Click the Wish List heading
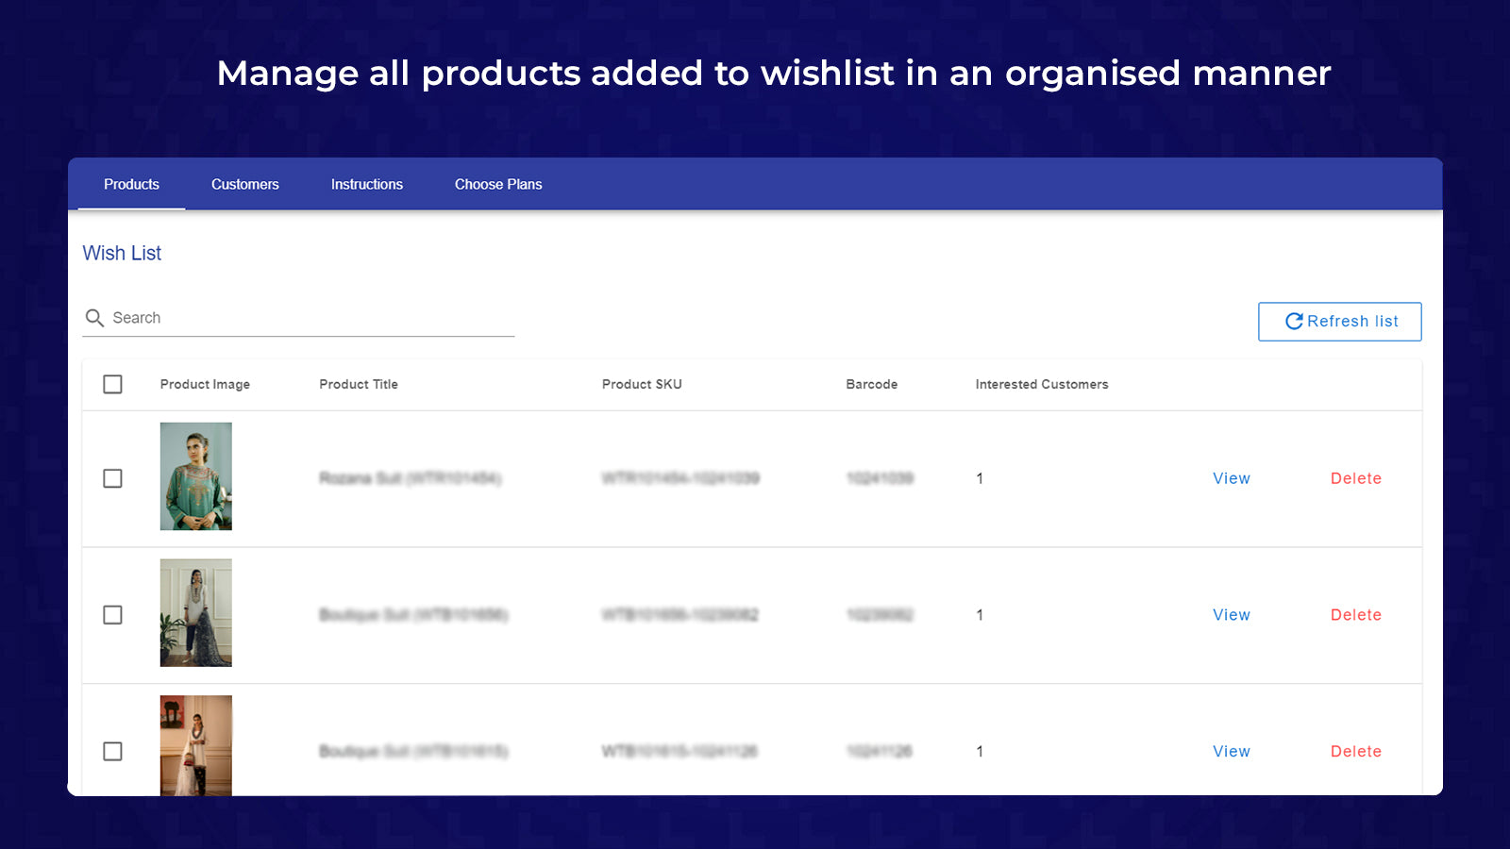The image size is (1510, 849). coord(122,253)
